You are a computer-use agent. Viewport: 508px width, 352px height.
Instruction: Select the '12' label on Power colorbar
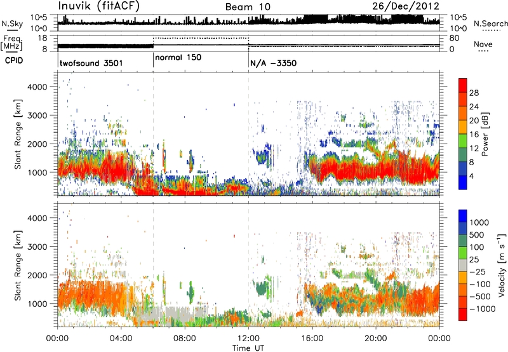click(x=474, y=149)
